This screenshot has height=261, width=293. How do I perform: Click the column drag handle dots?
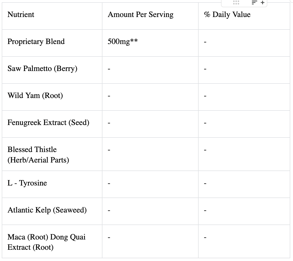point(236,3)
